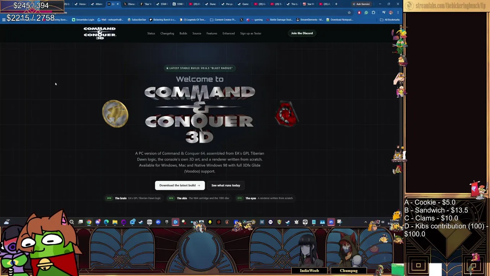Open Discord from the taskbar
Screen dimensions: 490x276
click(x=98, y=222)
